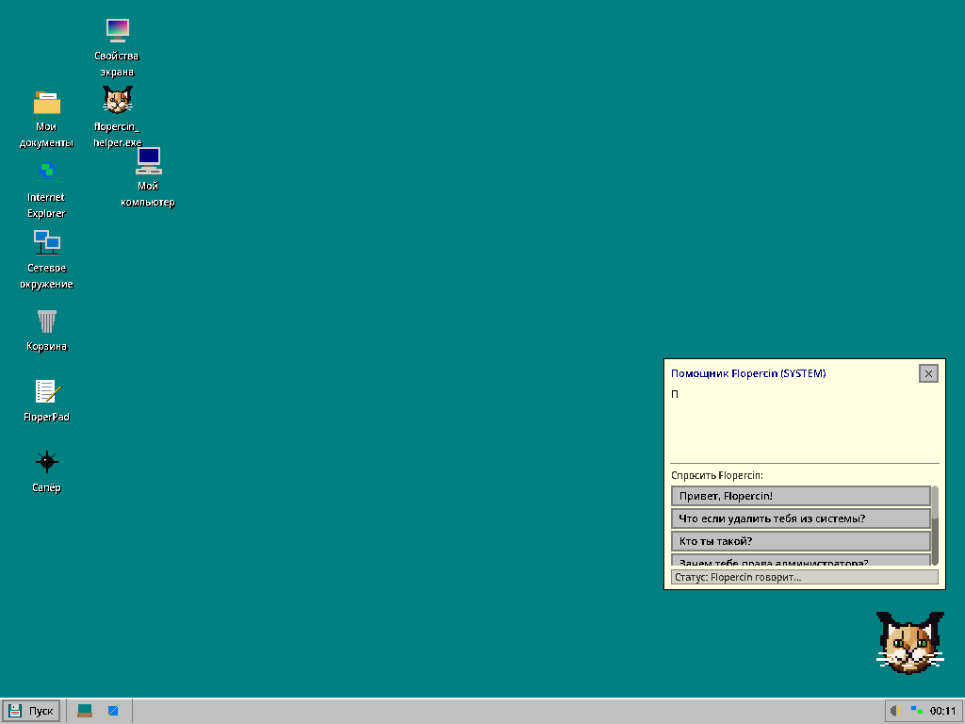
Task: Click the network tray icon
Action: tap(917, 711)
